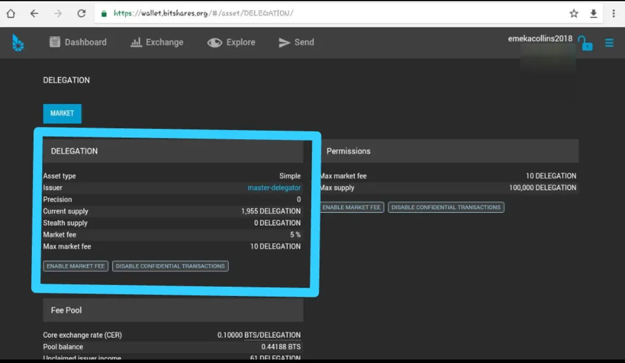Click the green padlock security icon

click(104, 14)
